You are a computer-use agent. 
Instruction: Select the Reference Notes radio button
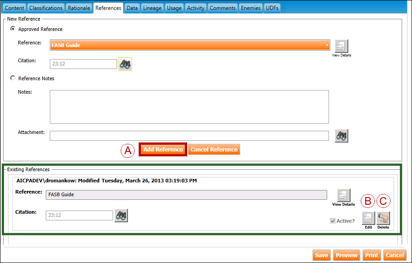[x=13, y=78]
